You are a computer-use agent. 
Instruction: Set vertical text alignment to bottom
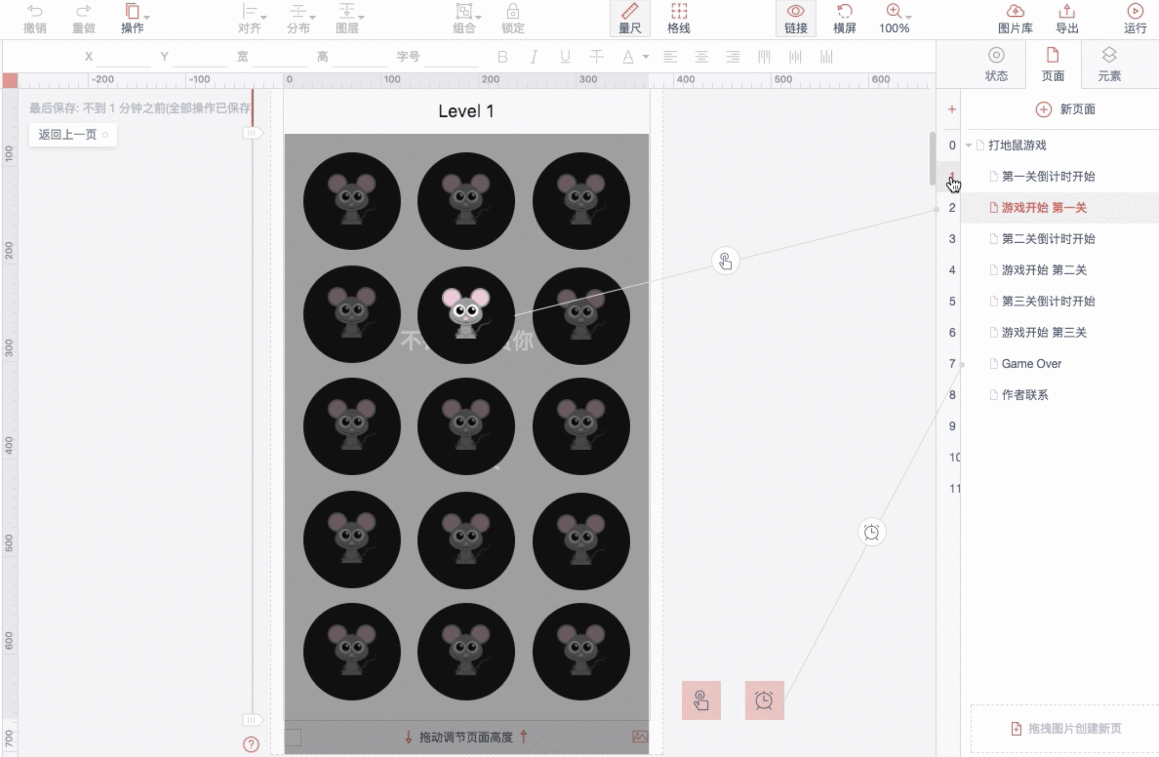point(826,57)
